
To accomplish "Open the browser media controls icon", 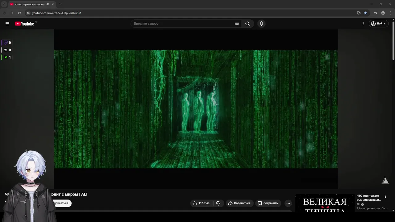I will coord(376,13).
